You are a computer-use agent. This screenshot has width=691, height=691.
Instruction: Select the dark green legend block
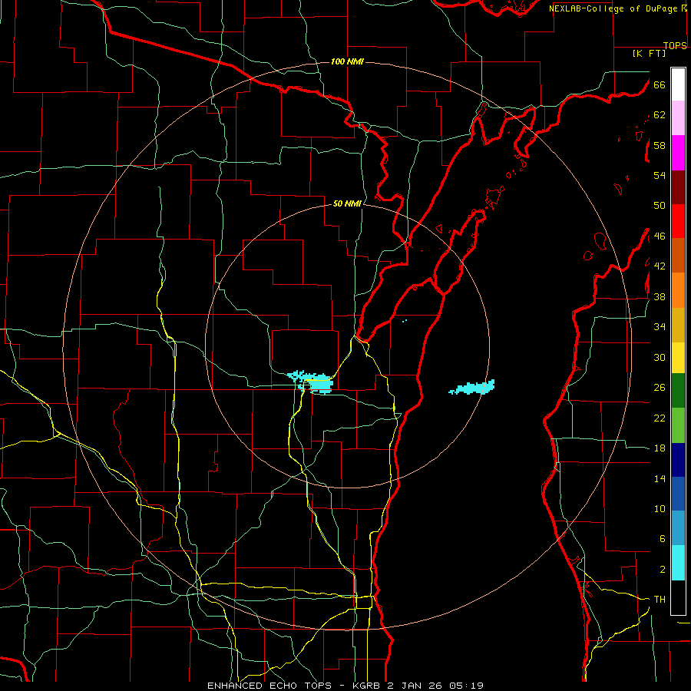pyautogui.click(x=678, y=391)
